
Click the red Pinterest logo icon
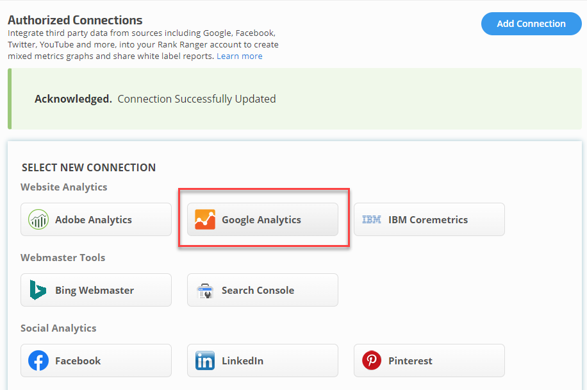point(372,360)
